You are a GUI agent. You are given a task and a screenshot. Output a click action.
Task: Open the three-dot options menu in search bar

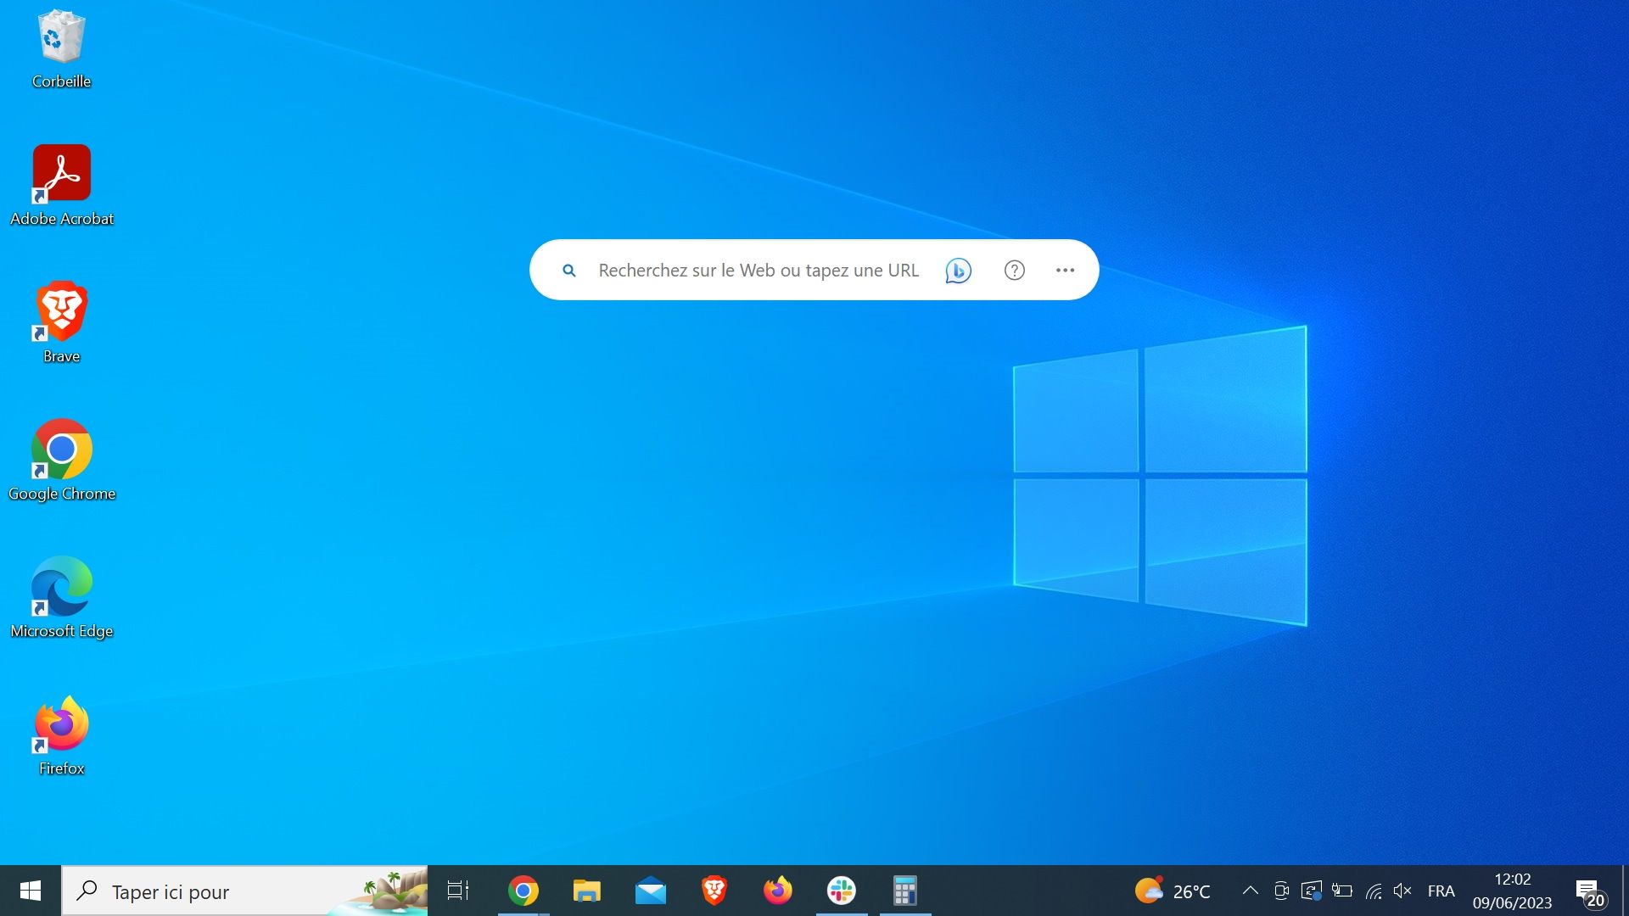(1065, 271)
